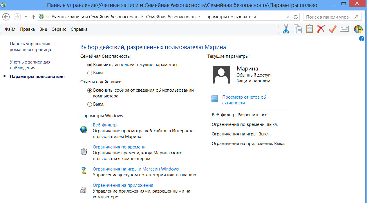The width and height of the screenshot is (367, 203).
Task: Turn off Family Safety with Выкл. radio
Action: (x=90, y=73)
